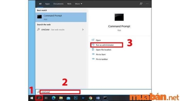The height and width of the screenshot is (101, 180).
Task: Choose Run as administrator
Action: tap(105, 45)
